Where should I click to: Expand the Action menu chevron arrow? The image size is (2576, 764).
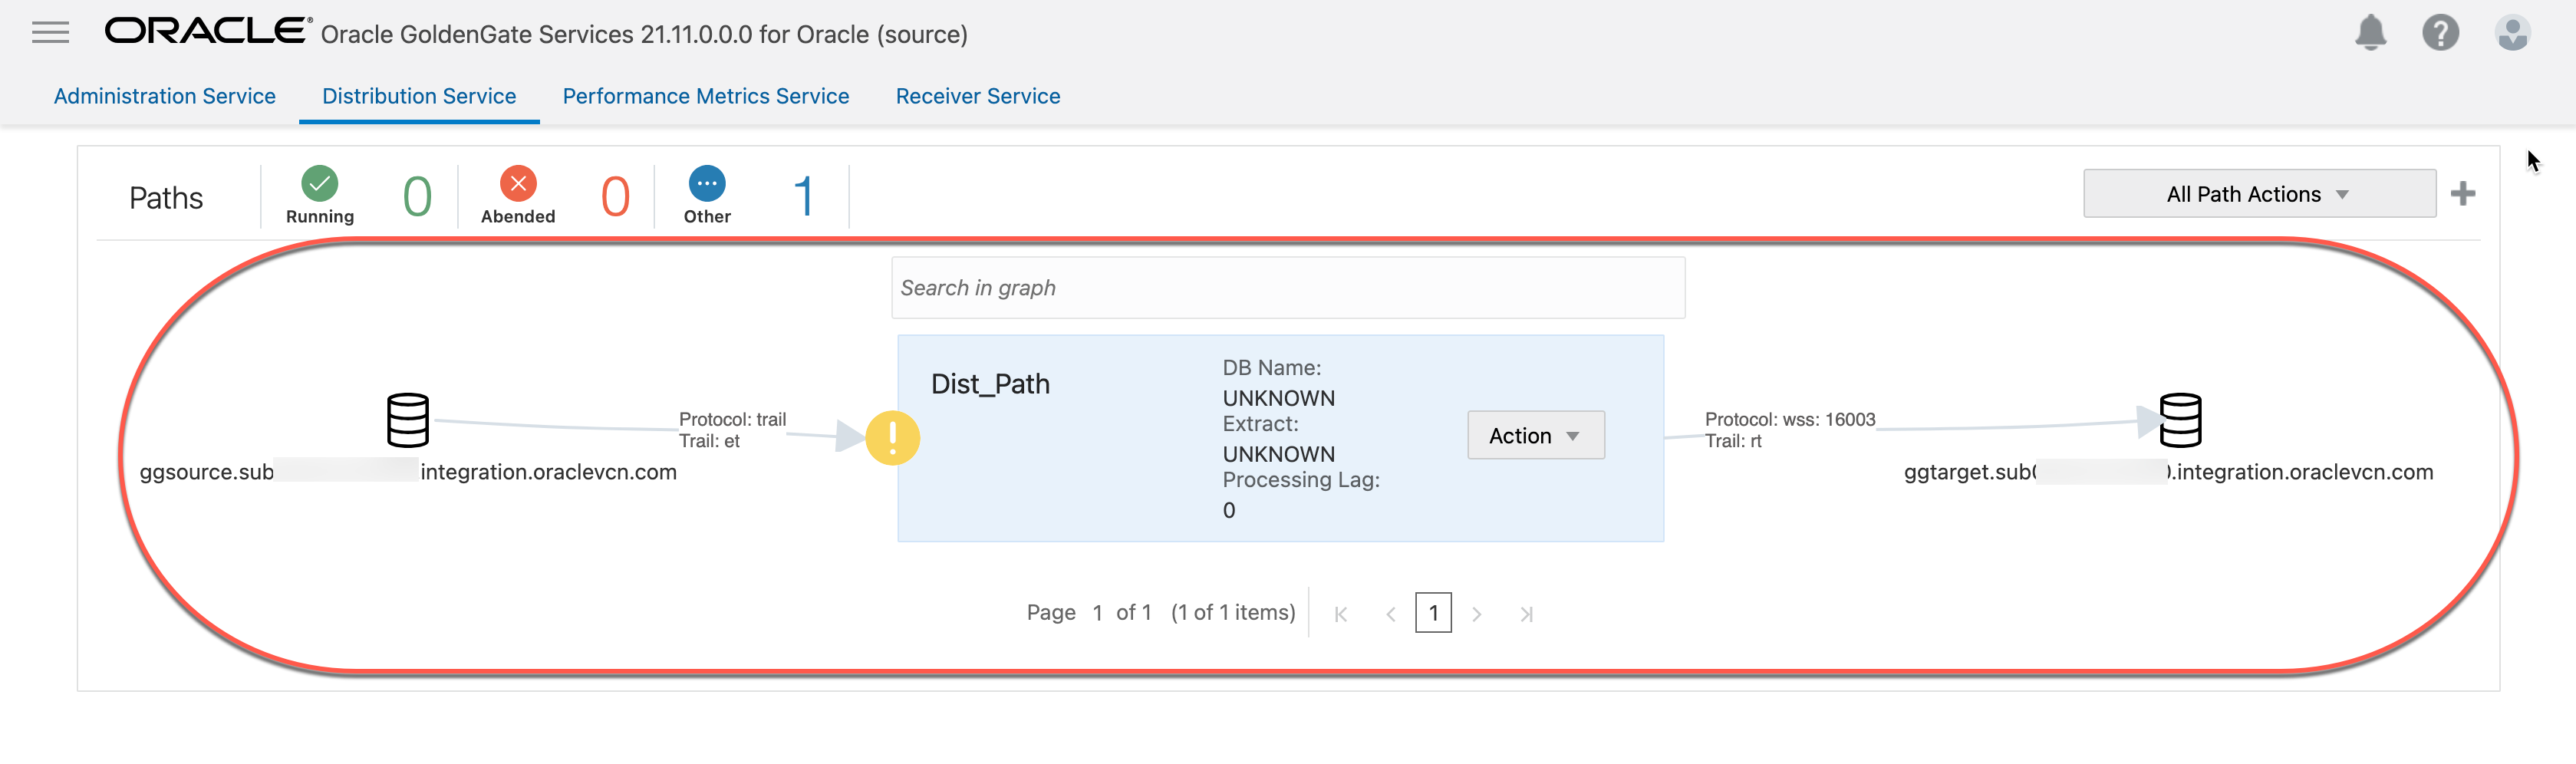coord(1572,436)
